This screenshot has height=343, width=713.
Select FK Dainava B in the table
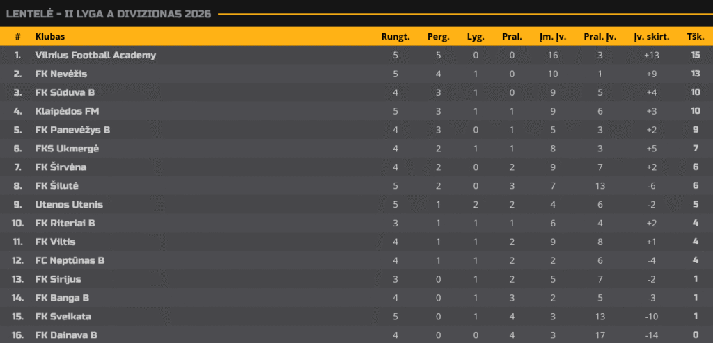coord(65,336)
